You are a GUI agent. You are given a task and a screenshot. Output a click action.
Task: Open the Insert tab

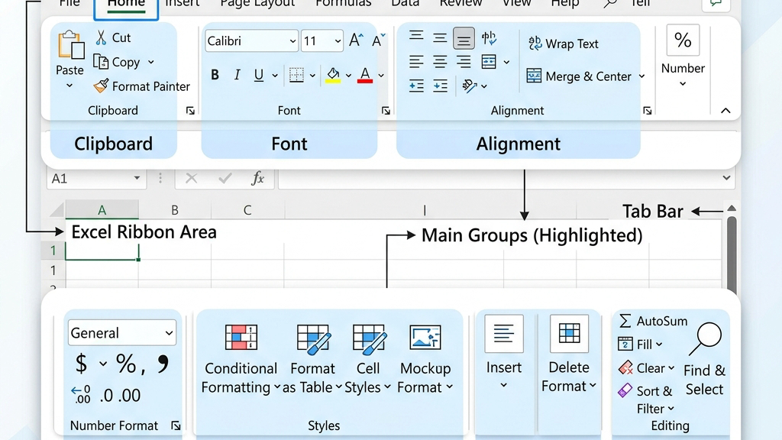pos(182,4)
